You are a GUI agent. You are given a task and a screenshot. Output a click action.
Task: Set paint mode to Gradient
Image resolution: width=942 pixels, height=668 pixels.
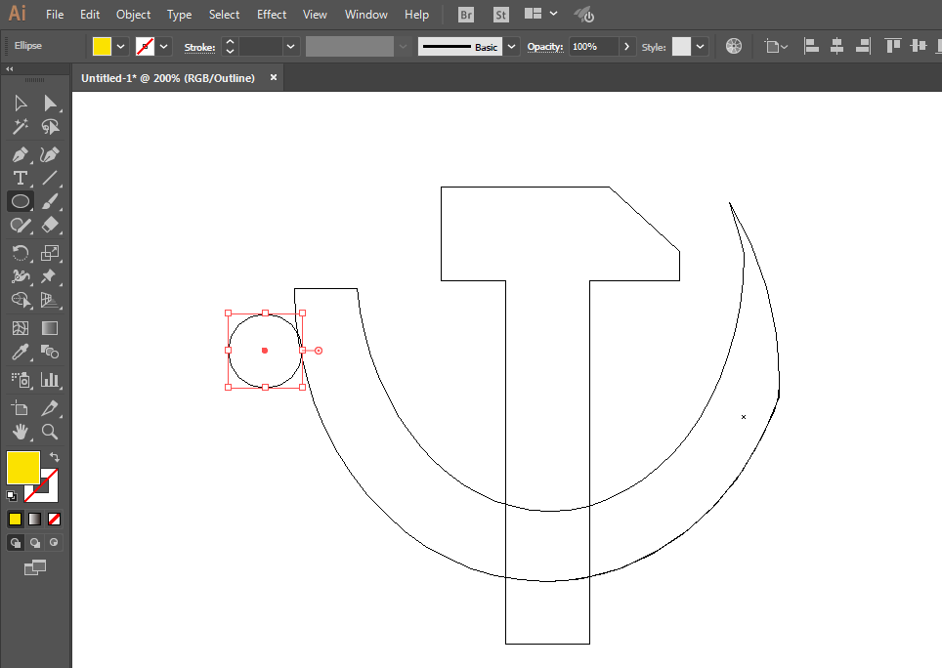click(35, 520)
